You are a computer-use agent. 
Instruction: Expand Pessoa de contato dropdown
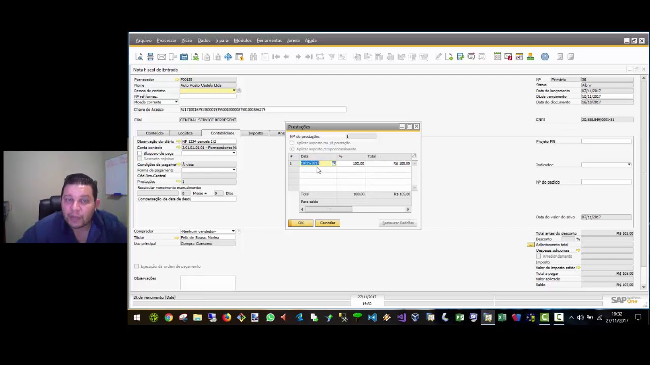tap(234, 91)
